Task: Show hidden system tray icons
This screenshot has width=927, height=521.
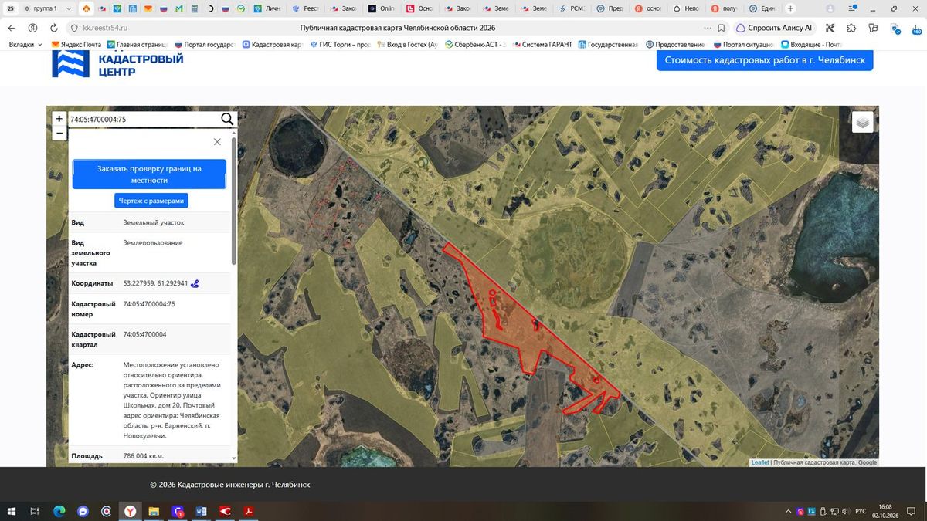Action: (789, 511)
